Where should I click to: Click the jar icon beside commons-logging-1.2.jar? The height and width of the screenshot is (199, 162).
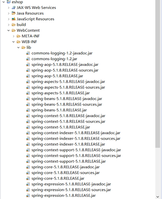[x=28, y=59]
